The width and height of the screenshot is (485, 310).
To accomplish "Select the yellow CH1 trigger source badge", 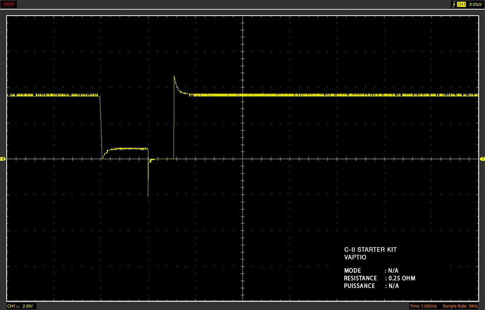I will tap(461, 4).
